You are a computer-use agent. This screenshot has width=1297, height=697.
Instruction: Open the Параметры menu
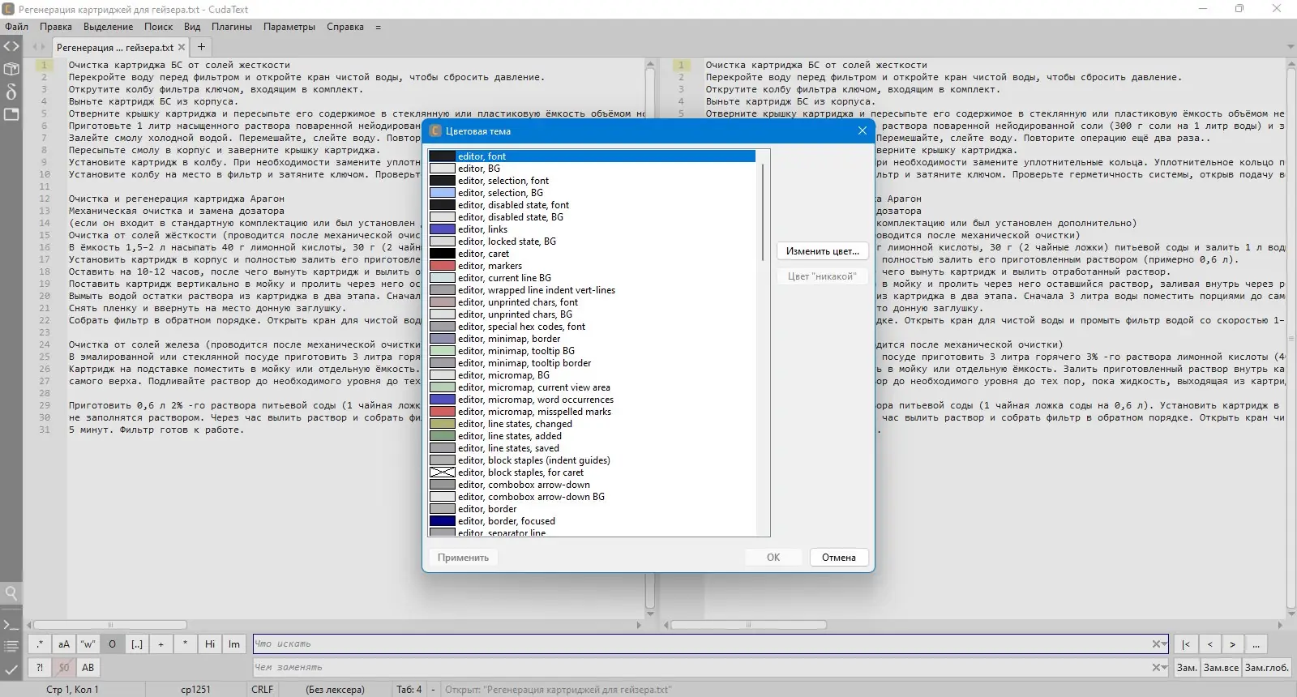click(289, 27)
